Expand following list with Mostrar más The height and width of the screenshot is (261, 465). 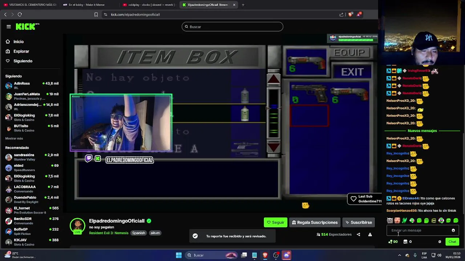[x=14, y=138]
